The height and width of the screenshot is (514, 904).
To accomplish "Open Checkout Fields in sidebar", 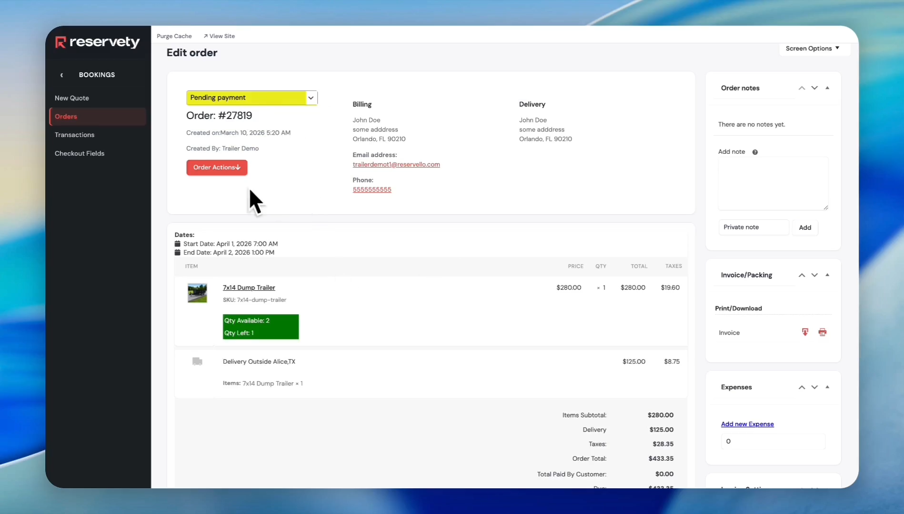I will [x=80, y=153].
